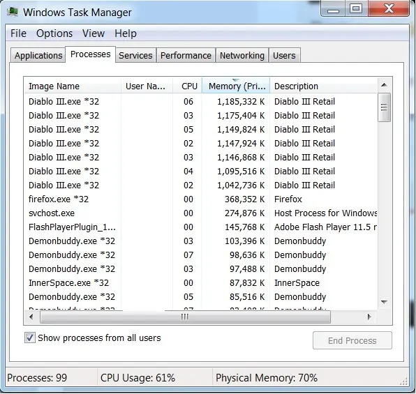Sort by CPU column header
The width and height of the screenshot is (416, 394).
click(x=188, y=86)
